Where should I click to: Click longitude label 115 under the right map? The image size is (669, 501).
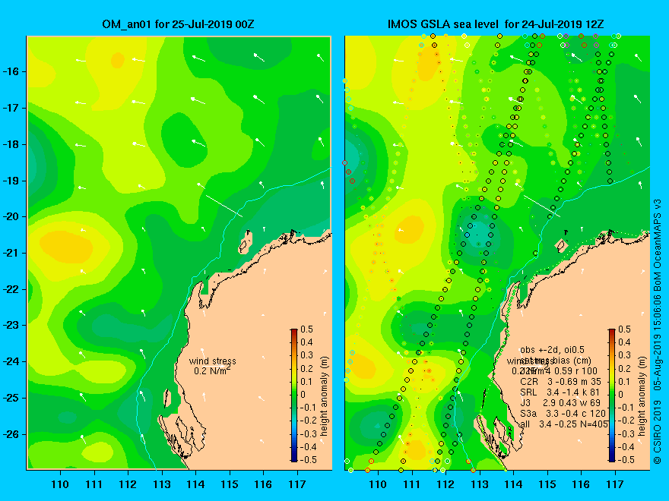[x=547, y=484]
